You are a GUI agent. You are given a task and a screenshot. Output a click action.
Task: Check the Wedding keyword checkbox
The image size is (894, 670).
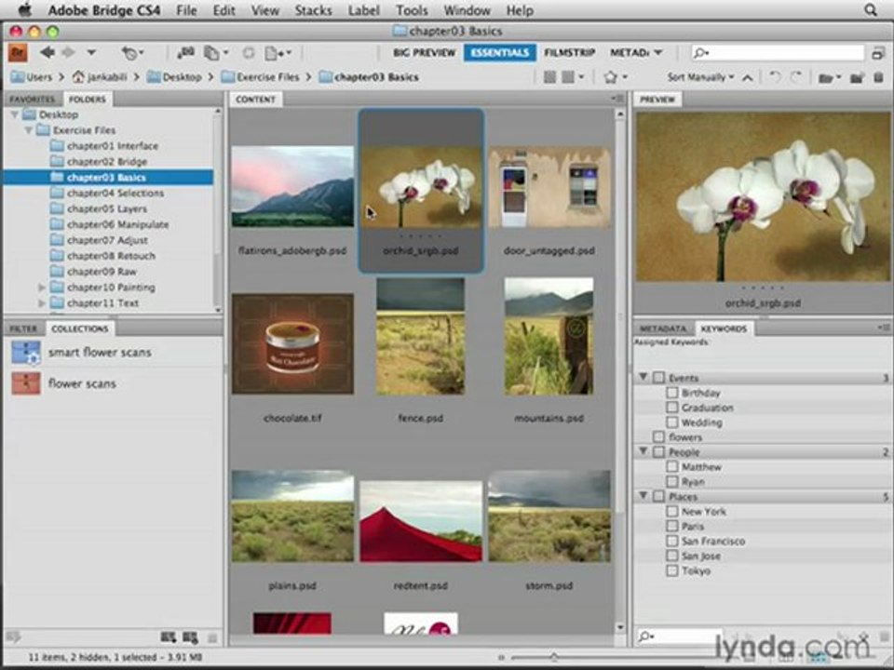672,422
